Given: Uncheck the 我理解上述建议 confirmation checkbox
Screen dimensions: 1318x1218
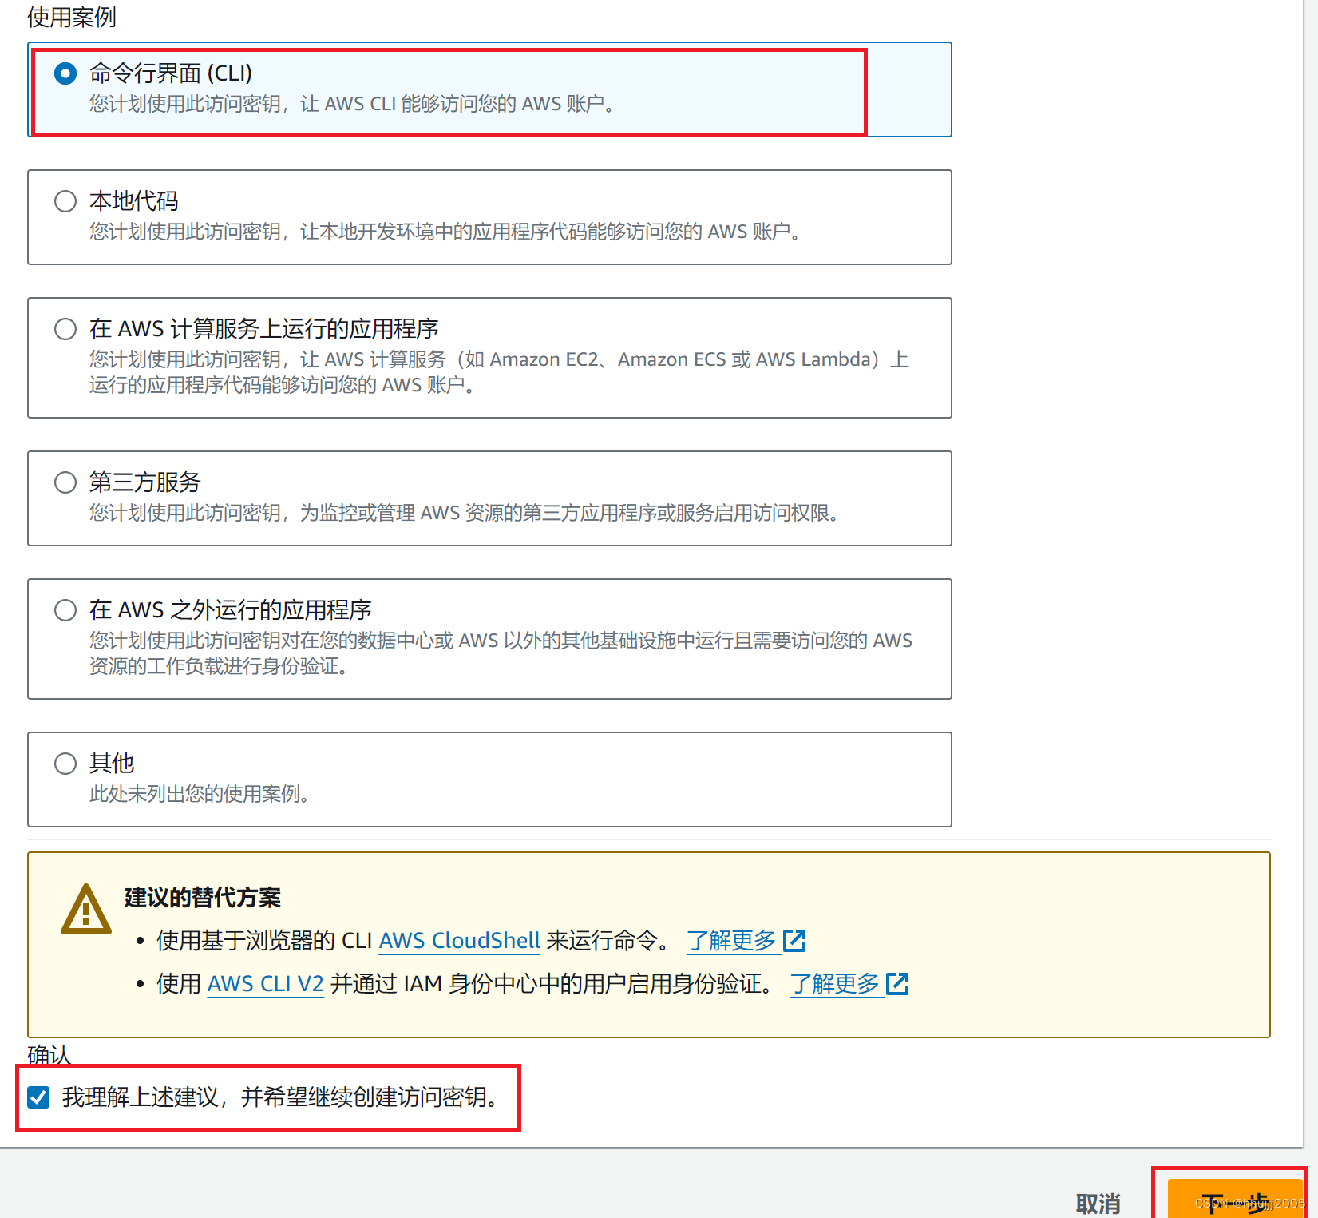Looking at the screenshot, I should point(38,1097).
